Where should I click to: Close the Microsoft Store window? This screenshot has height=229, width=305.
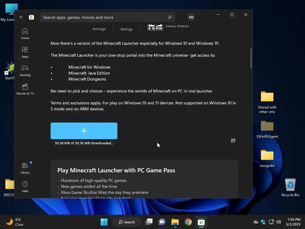click(x=246, y=15)
